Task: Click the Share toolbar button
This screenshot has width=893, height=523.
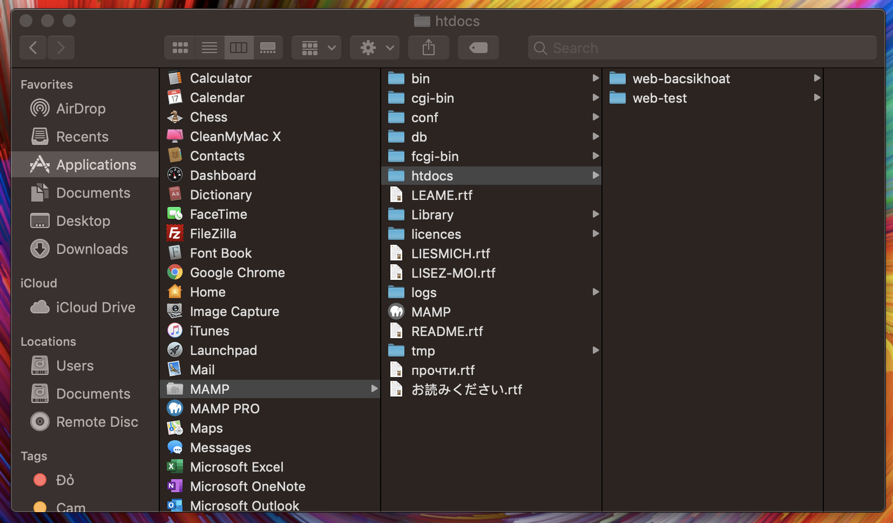Action: point(429,48)
